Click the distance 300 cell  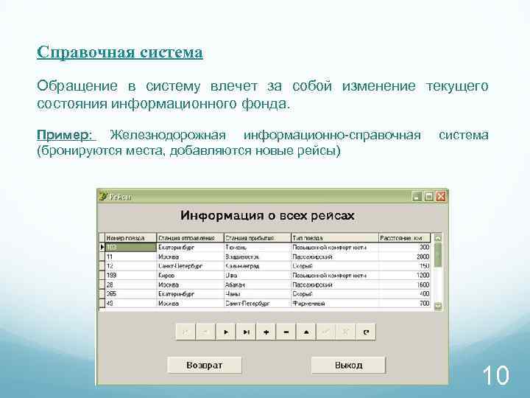(404, 248)
